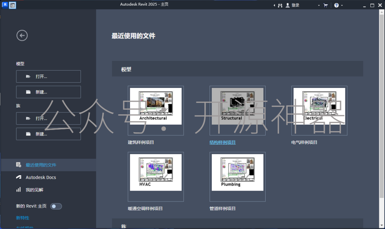Click the 结构样例项目 underlined link
Screen dimensions: 385x229
(x=222, y=142)
